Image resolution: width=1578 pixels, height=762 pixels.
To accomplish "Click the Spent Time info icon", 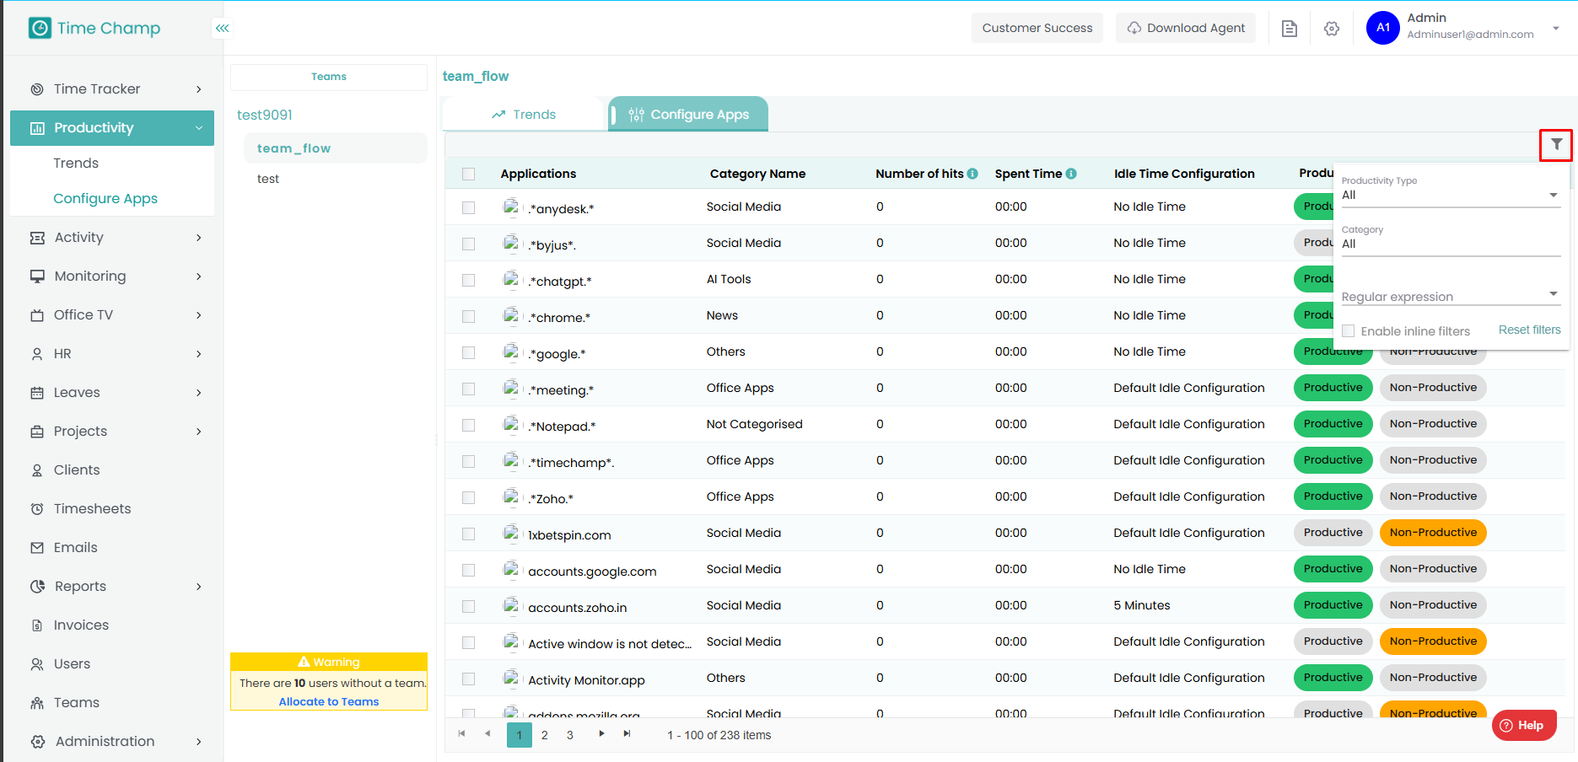I will 1071,174.
